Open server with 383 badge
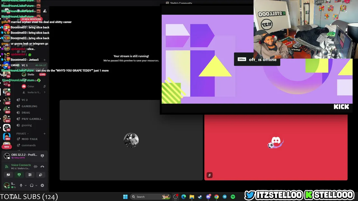The image size is (358, 201). pos(7,137)
